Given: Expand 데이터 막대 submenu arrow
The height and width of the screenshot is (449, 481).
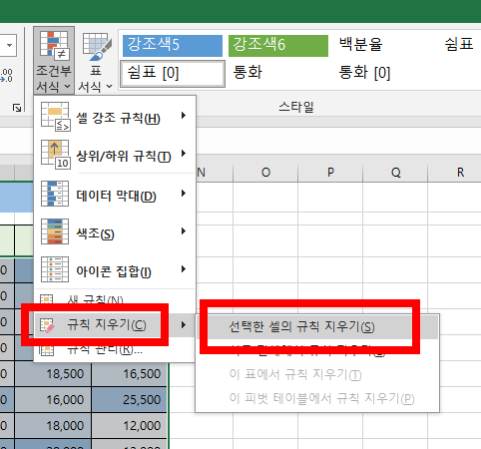Looking at the screenshot, I should [x=184, y=193].
